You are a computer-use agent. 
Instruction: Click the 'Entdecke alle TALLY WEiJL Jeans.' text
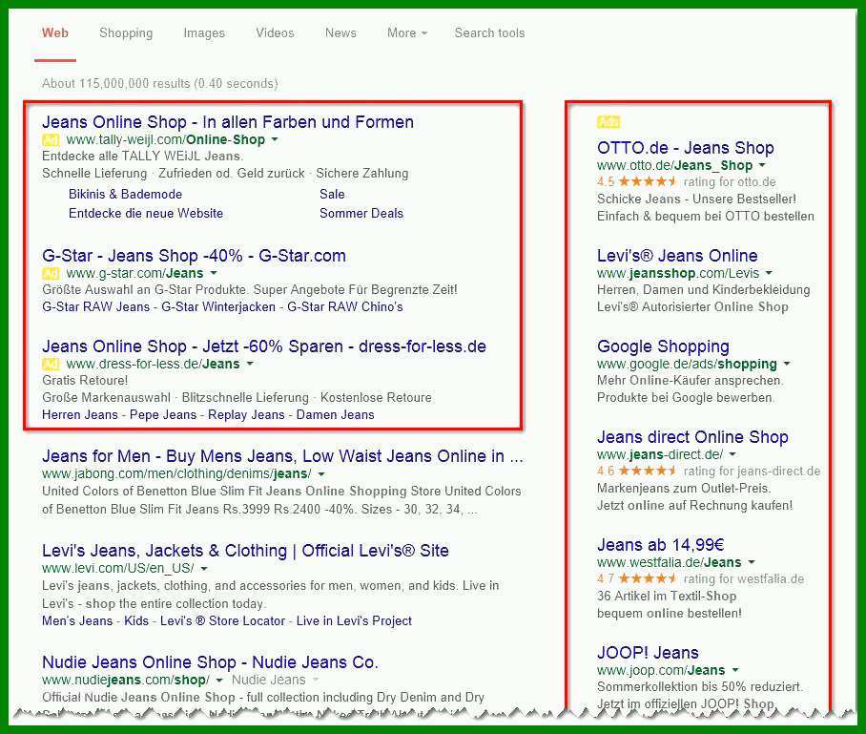point(142,156)
